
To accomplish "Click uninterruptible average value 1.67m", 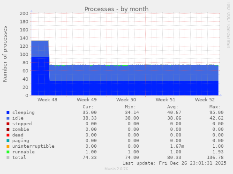I will (177, 146).
